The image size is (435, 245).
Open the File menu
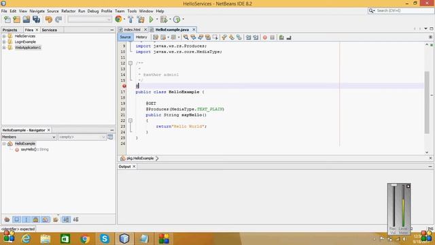pos(4,11)
